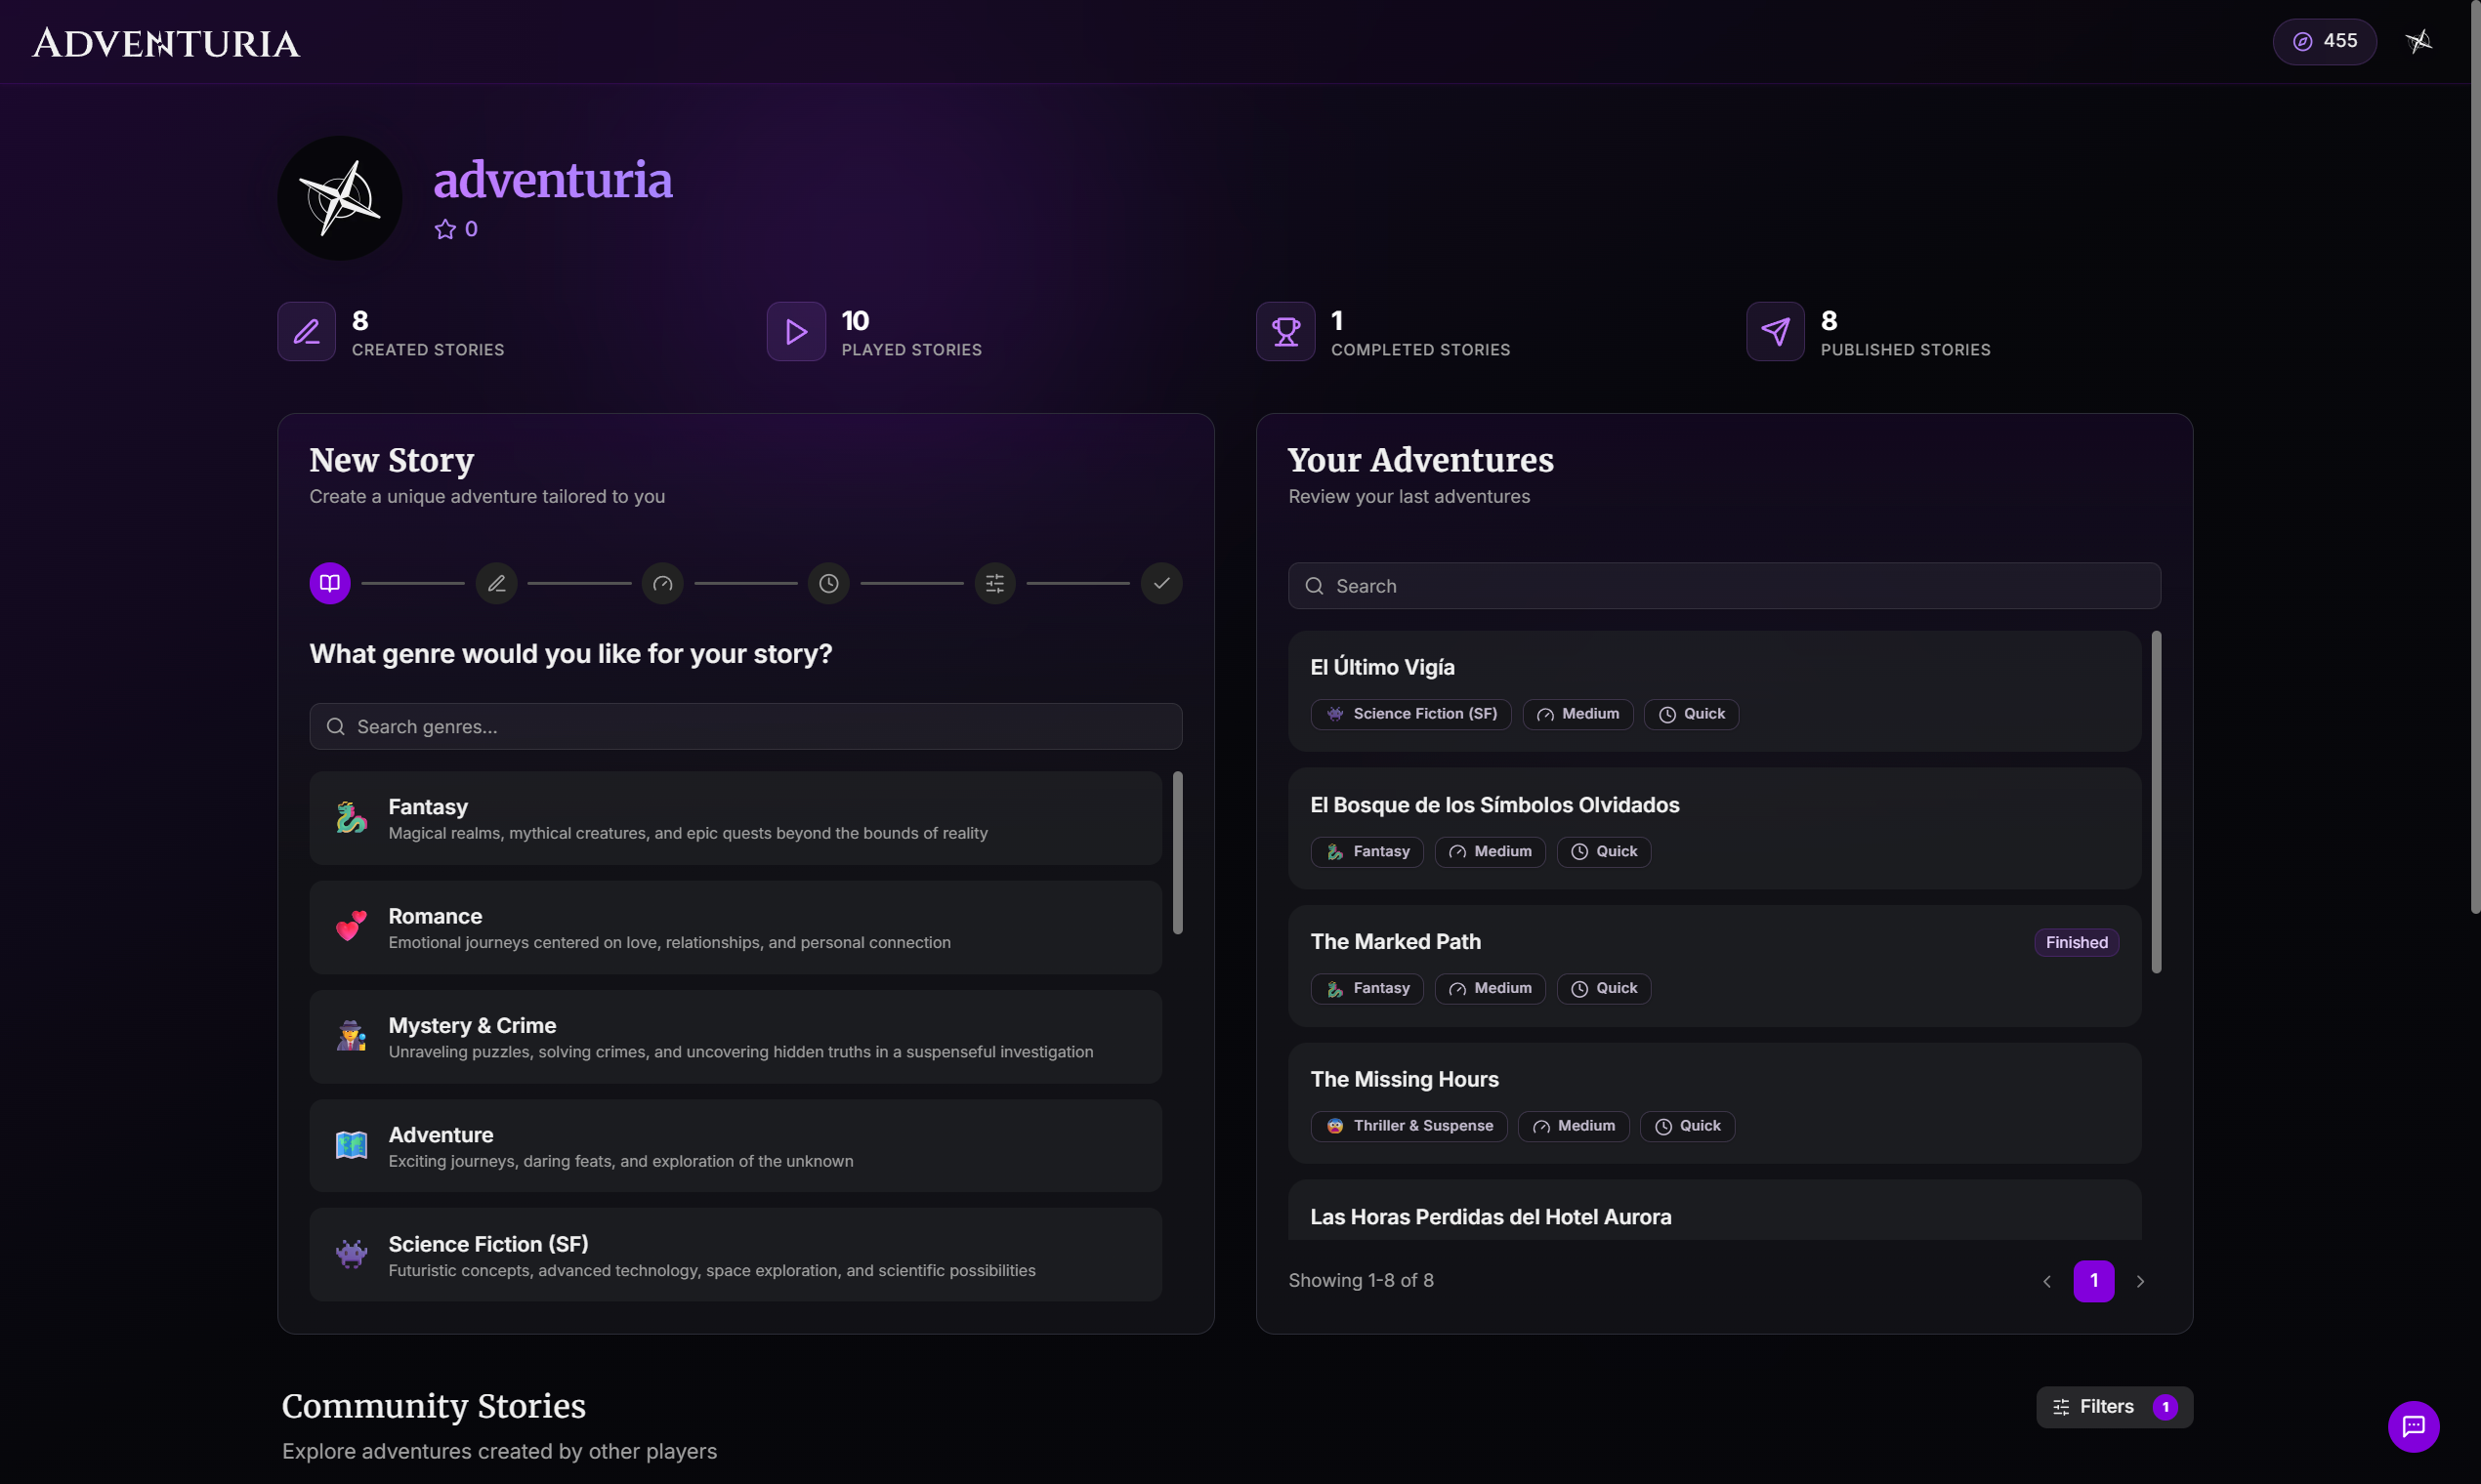Open the compass profile icon in header
This screenshot has height=1484, width=2481.
(x=2418, y=41)
